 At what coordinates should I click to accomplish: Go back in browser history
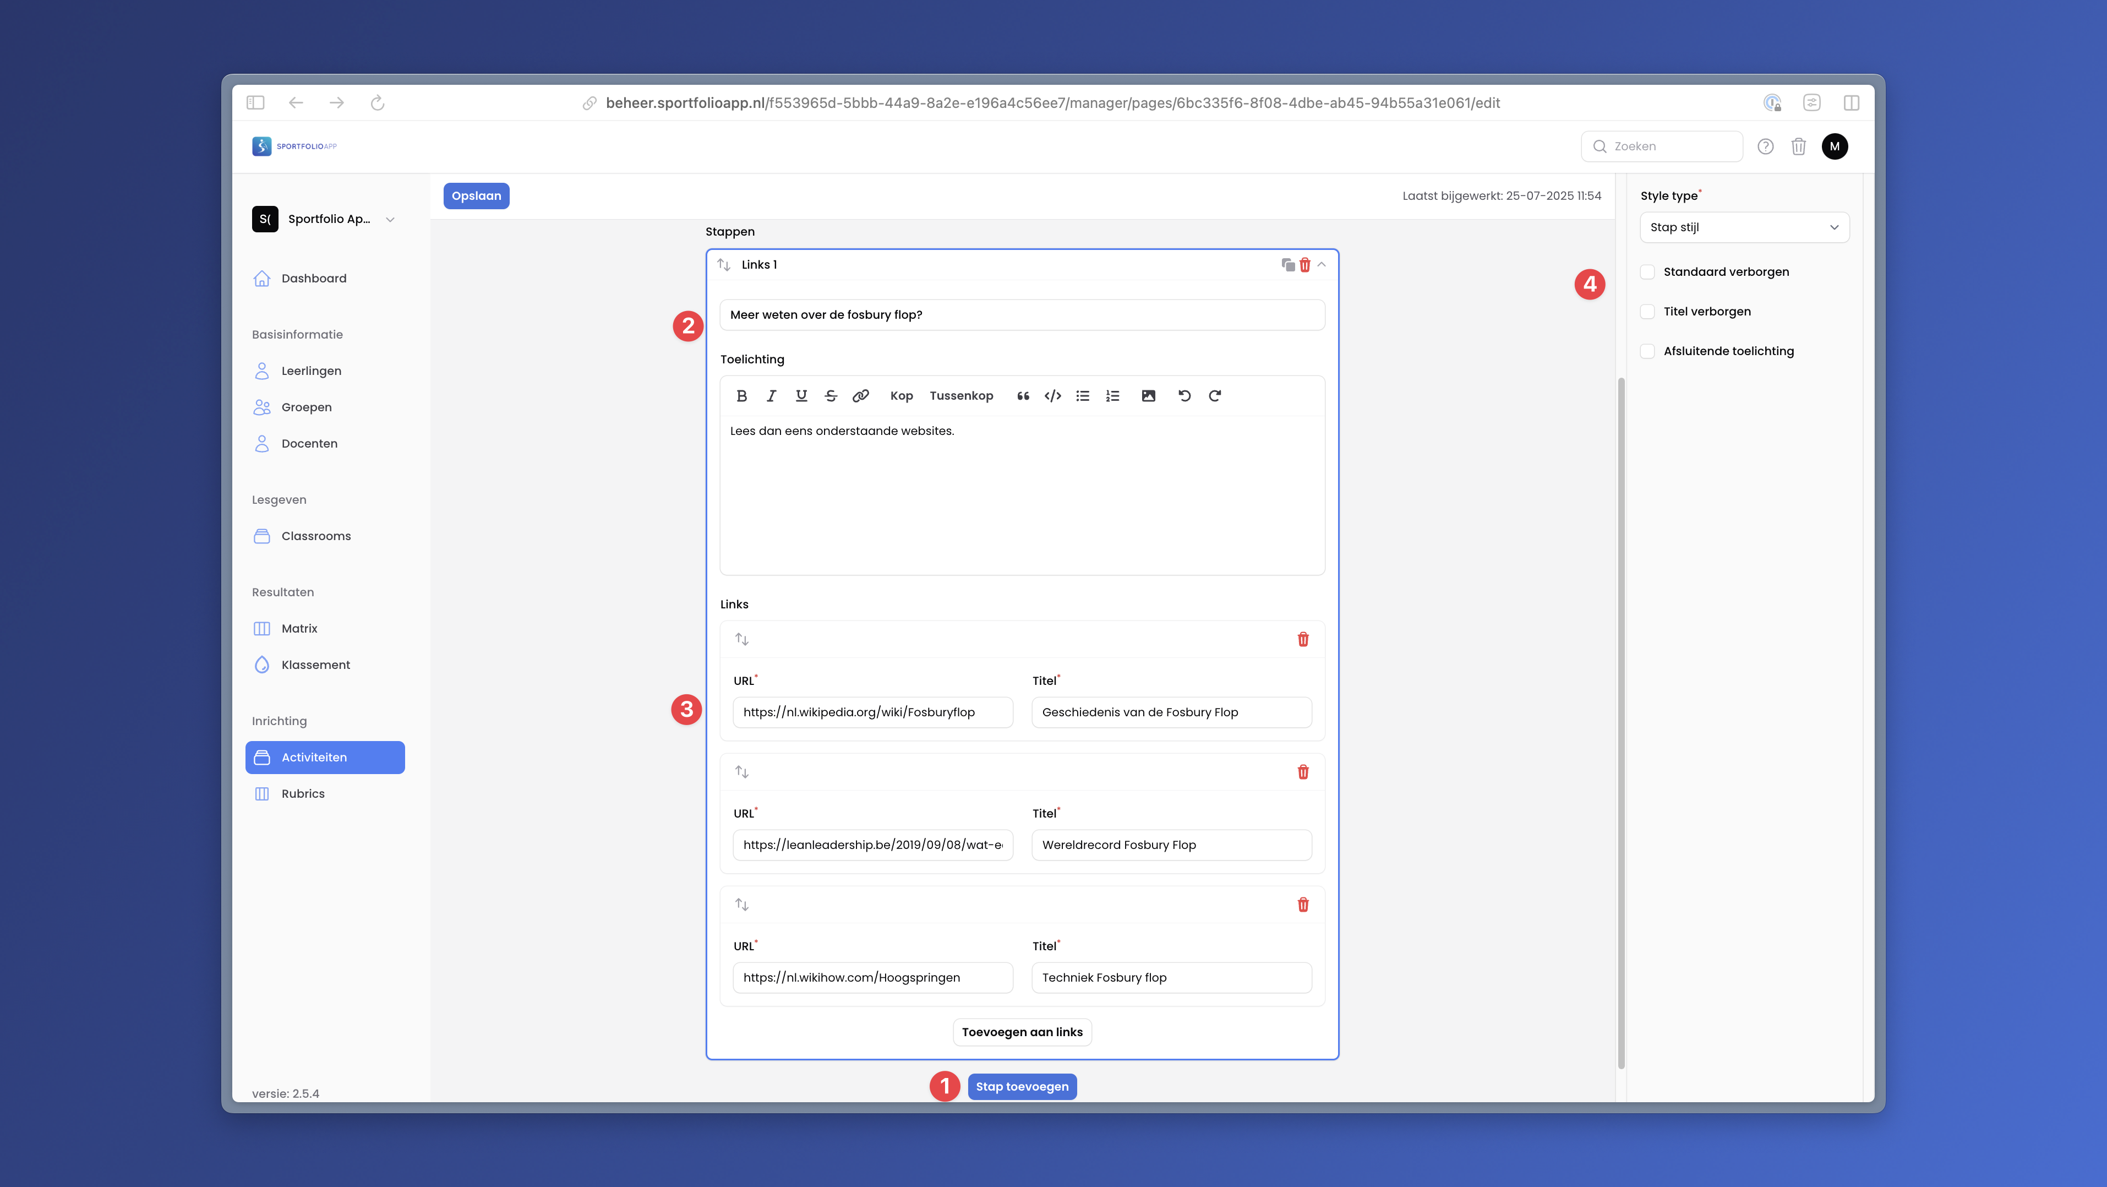pos(296,102)
